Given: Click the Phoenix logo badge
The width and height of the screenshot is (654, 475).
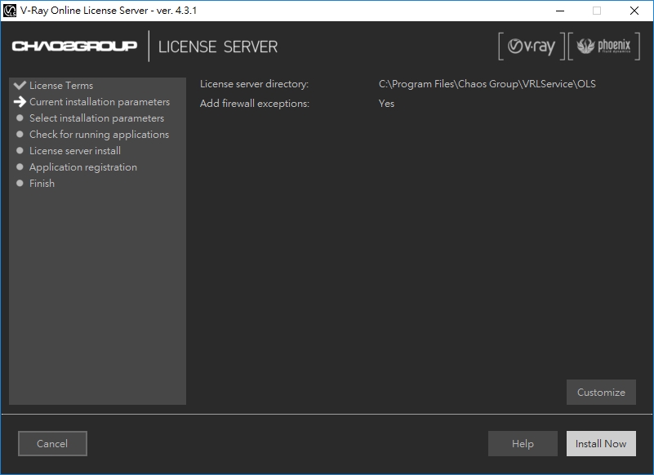Looking at the screenshot, I should tap(603, 47).
